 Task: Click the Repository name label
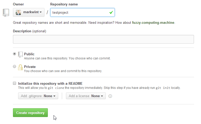pos(64,4)
